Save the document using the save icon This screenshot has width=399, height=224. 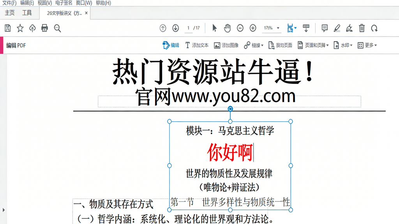(x=7, y=28)
